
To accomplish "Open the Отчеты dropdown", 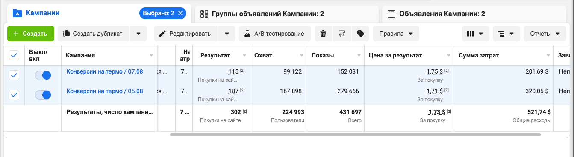I will point(545,34).
